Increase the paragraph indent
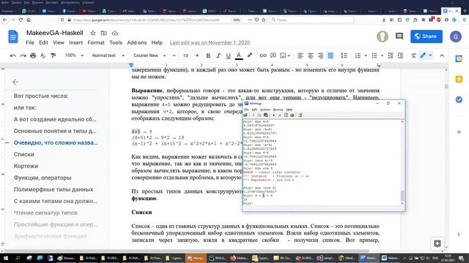Image resolution: width=469 pixels, height=263 pixels. pos(400,56)
